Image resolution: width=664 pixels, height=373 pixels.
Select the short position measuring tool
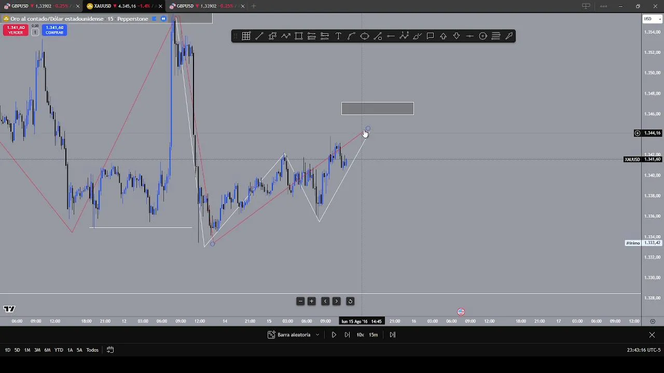[x=325, y=36]
